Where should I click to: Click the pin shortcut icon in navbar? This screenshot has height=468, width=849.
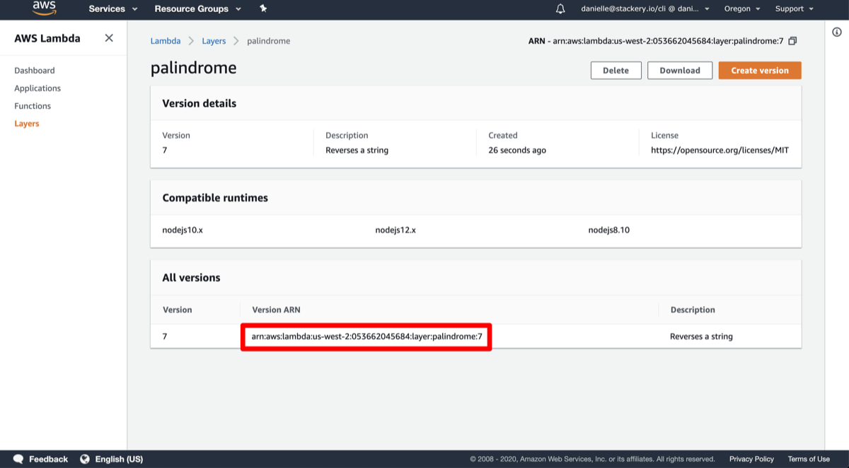tap(263, 8)
